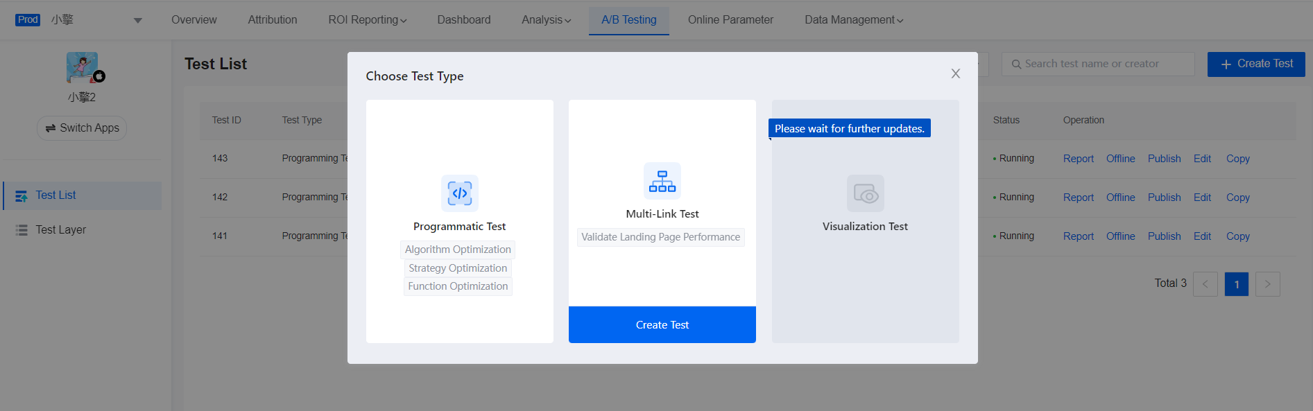Click the swap arrows icon in Switch Apps
Viewport: 1313px width, 411px height.
(51, 128)
